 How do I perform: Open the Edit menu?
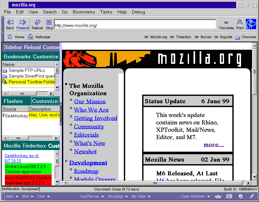pos(20,12)
